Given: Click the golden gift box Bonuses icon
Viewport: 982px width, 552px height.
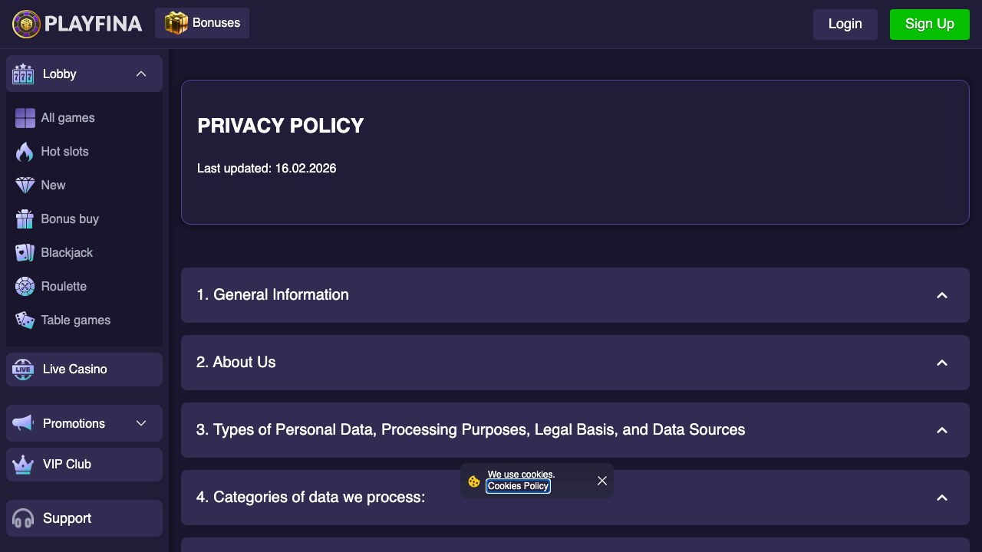Looking at the screenshot, I should 176,23.
